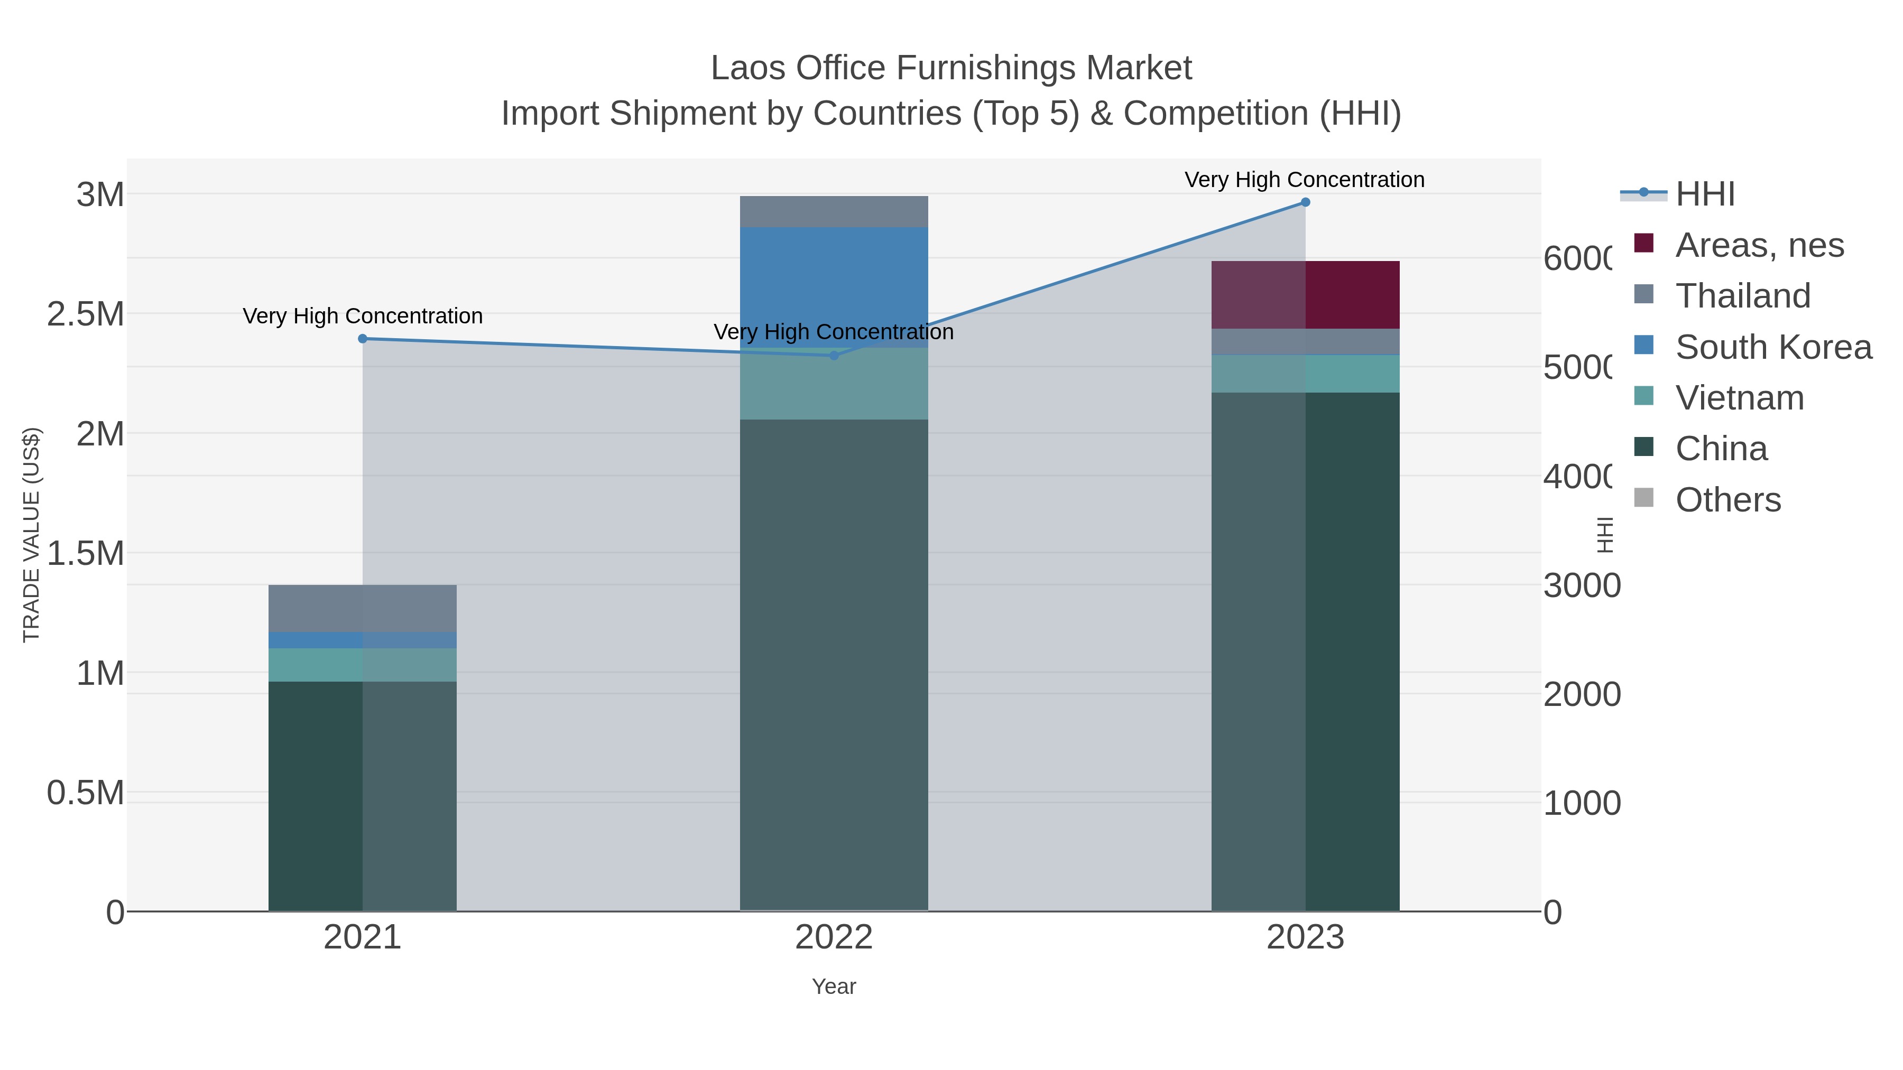The image size is (1903, 1070).
Task: Click the Vietnam teal legend swatch
Action: pyautogui.click(x=1643, y=396)
